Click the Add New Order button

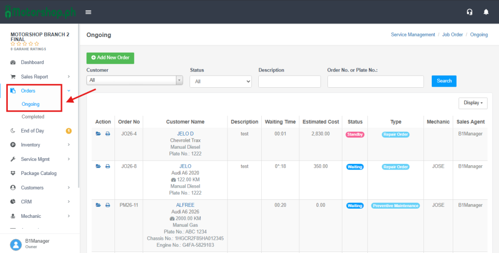[110, 58]
